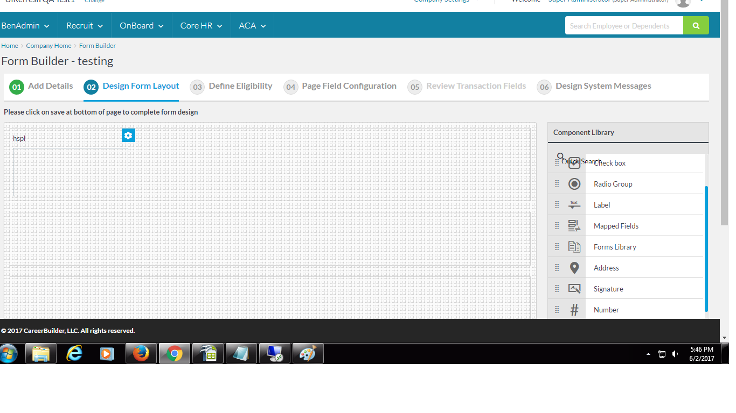The width and height of the screenshot is (736, 413).
Task: Select the Radio Group component icon
Action: (x=574, y=184)
